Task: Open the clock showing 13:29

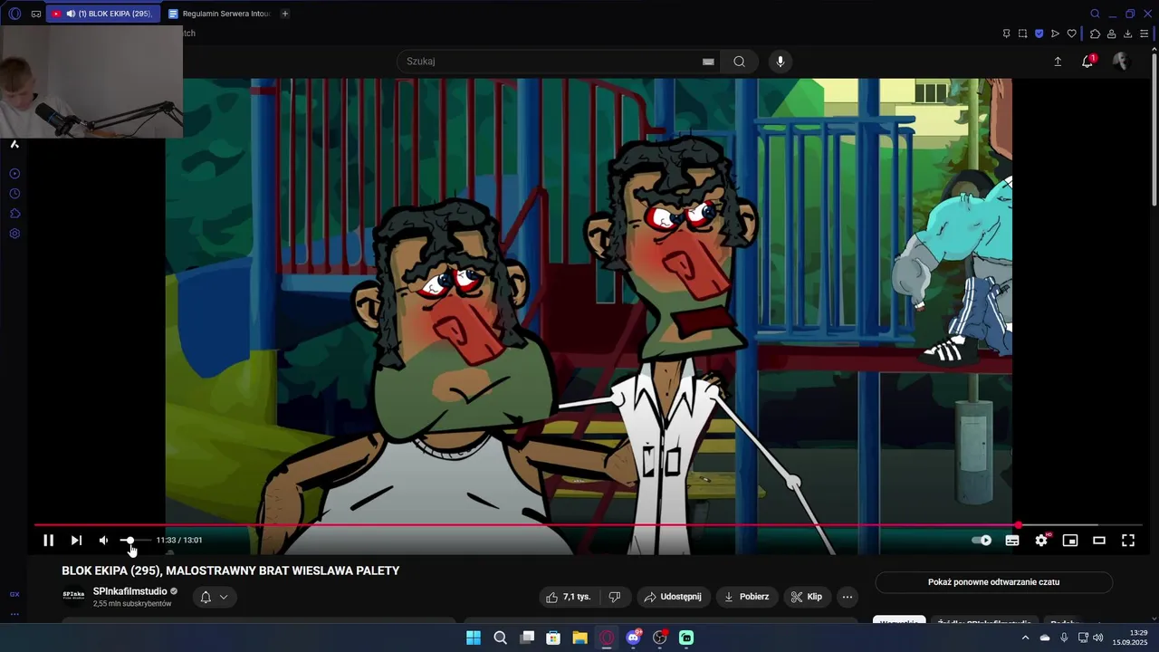Action: pos(1131,638)
